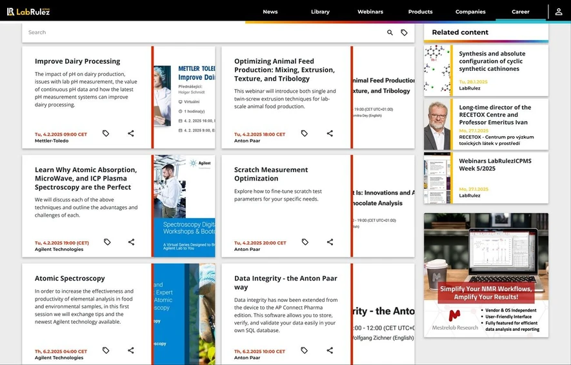
Task: Open the Library menu item
Action: click(x=320, y=12)
